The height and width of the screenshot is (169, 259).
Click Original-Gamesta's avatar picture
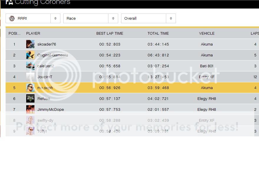pos(30,55)
